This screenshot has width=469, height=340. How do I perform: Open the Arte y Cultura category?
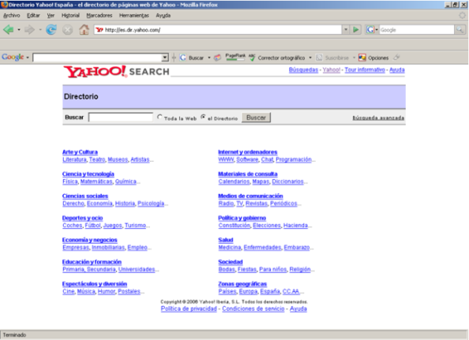[x=80, y=152]
